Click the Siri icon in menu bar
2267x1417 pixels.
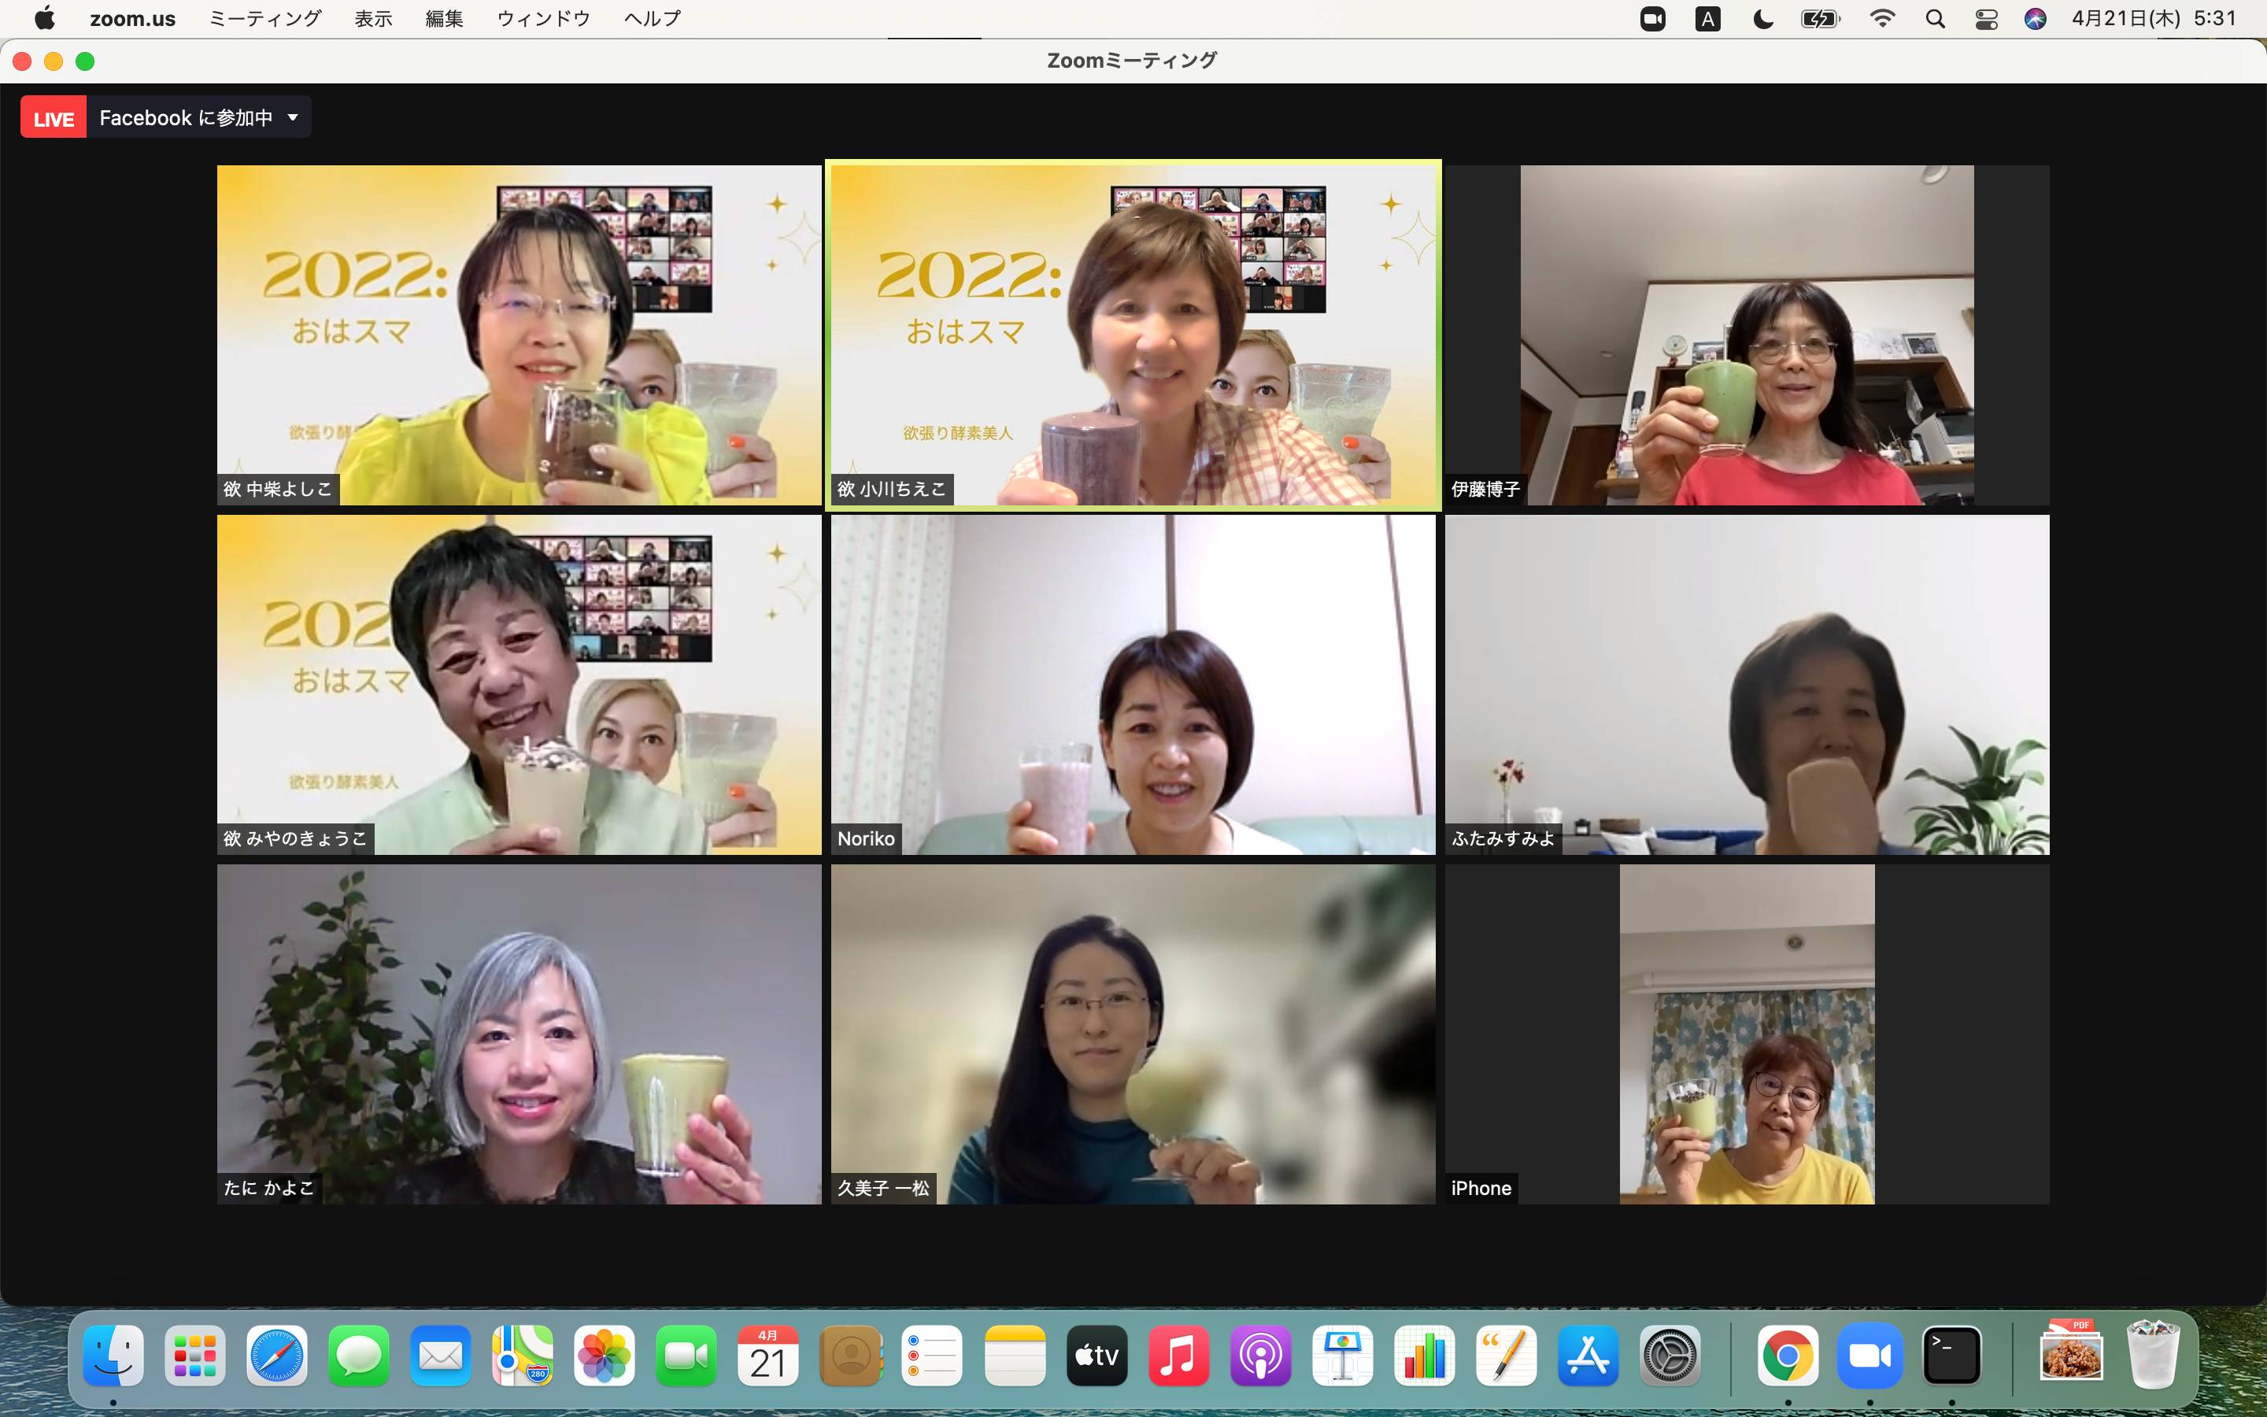pyautogui.click(x=2035, y=19)
